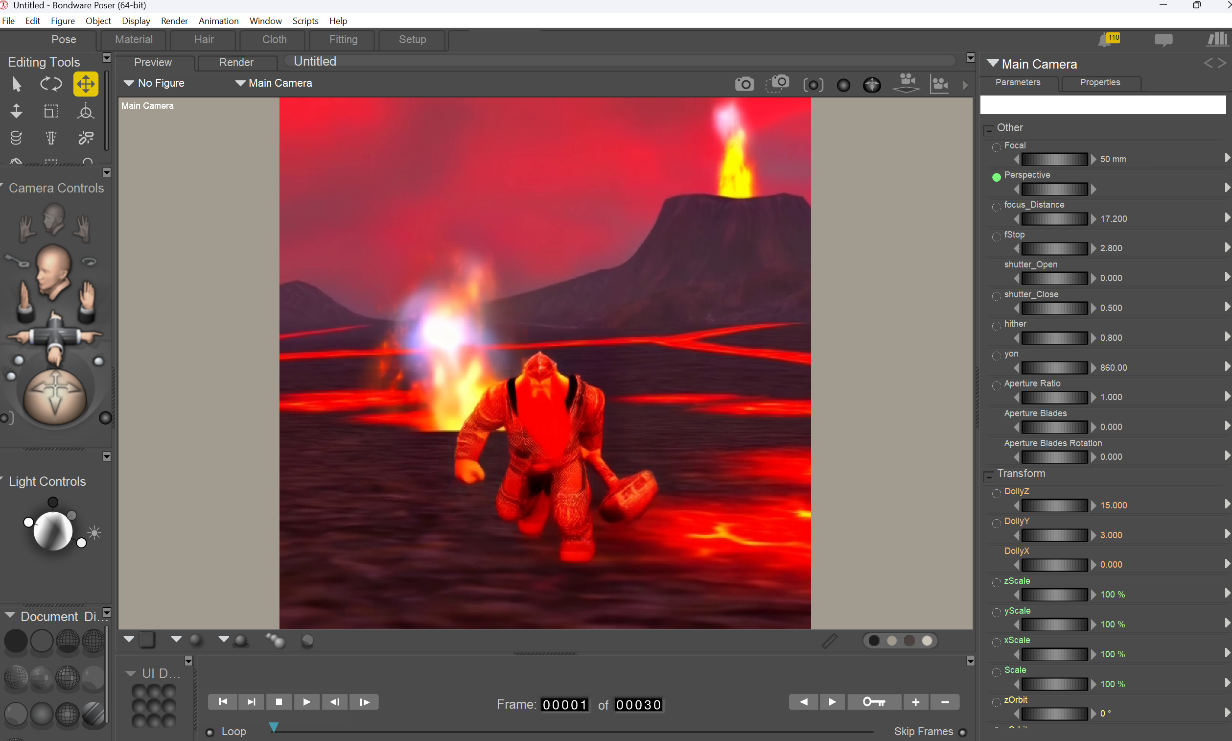Click the Play animation button
The image size is (1232, 741).
pos(306,702)
